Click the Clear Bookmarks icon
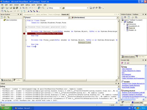This screenshot has width=147, height=110. [x=37, y=11]
